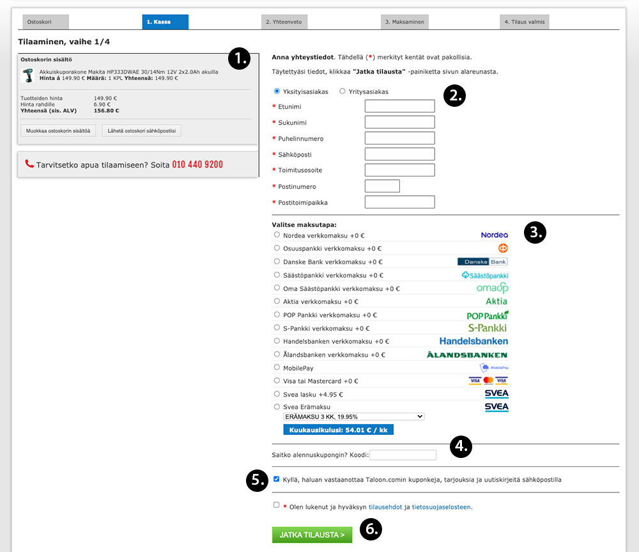
Task: Click the Danske Bank logo
Action: (482, 262)
